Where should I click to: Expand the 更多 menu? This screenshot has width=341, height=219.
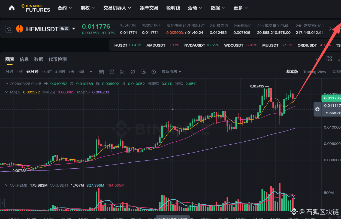click(x=241, y=8)
